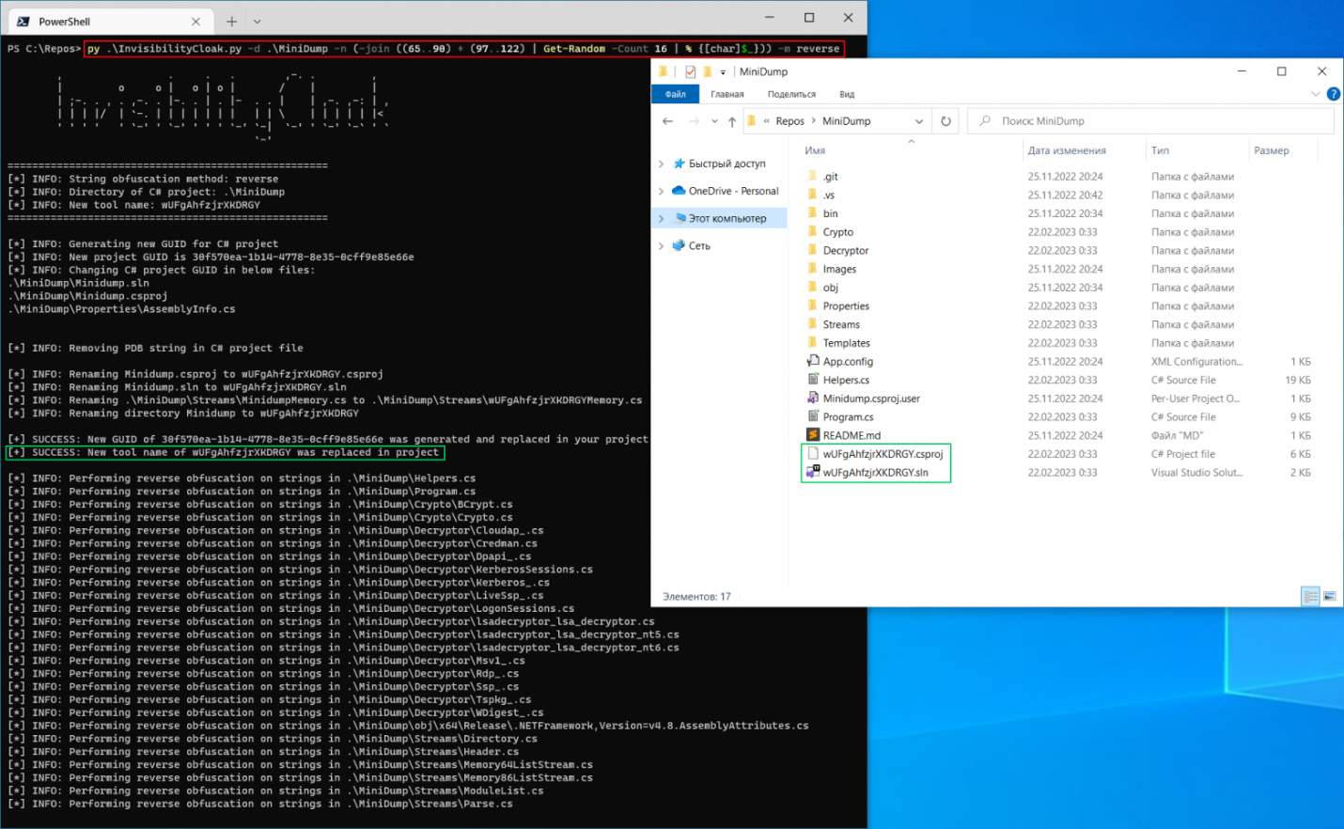Select Helpers.cs file icon
The height and width of the screenshot is (829, 1344).
(x=813, y=380)
